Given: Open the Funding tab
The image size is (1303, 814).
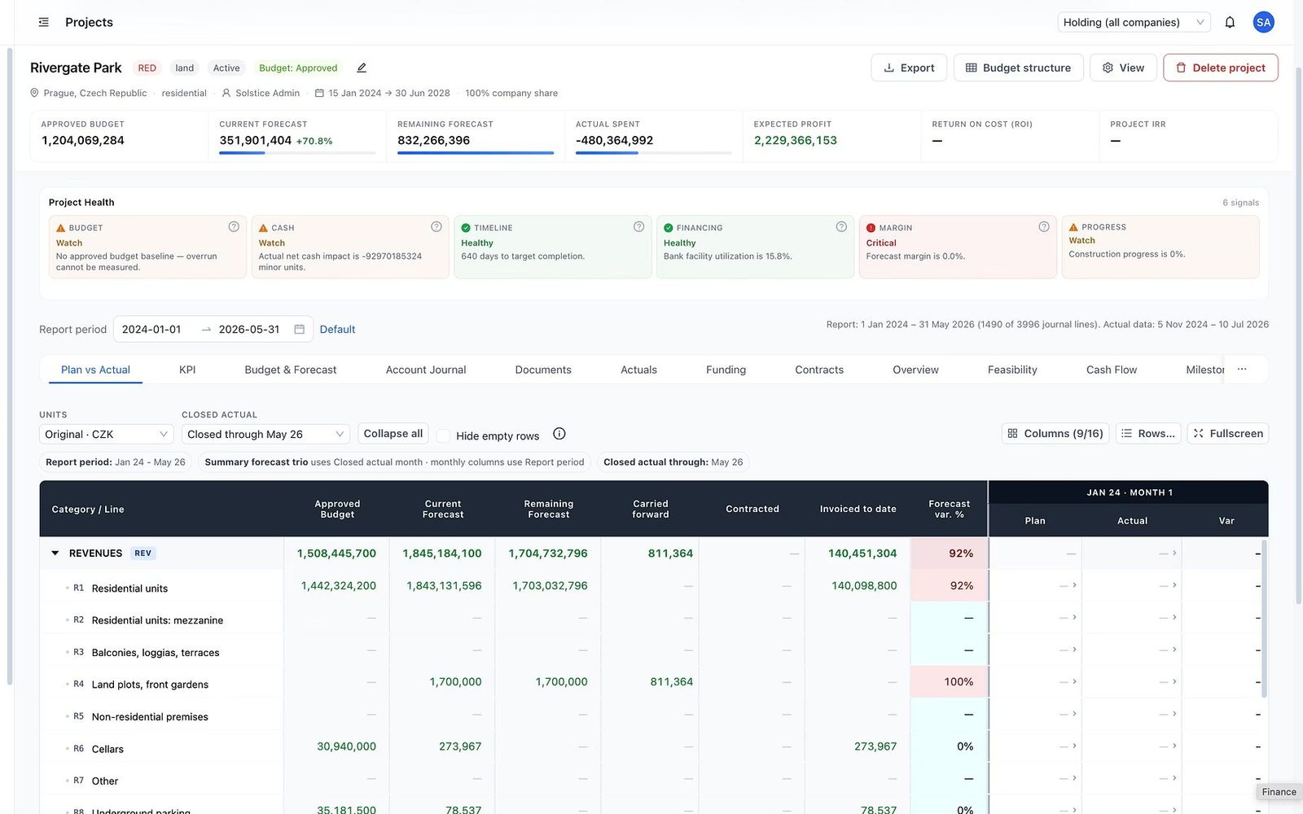Looking at the screenshot, I should (x=726, y=370).
